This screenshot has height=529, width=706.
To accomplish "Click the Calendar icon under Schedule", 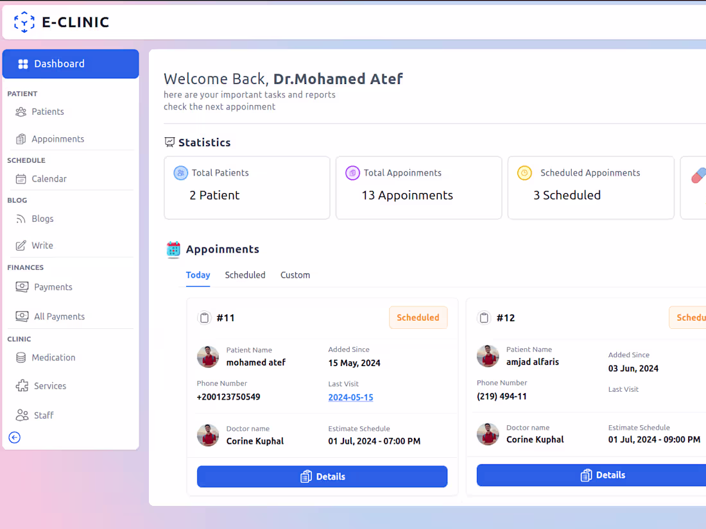I will coord(21,179).
